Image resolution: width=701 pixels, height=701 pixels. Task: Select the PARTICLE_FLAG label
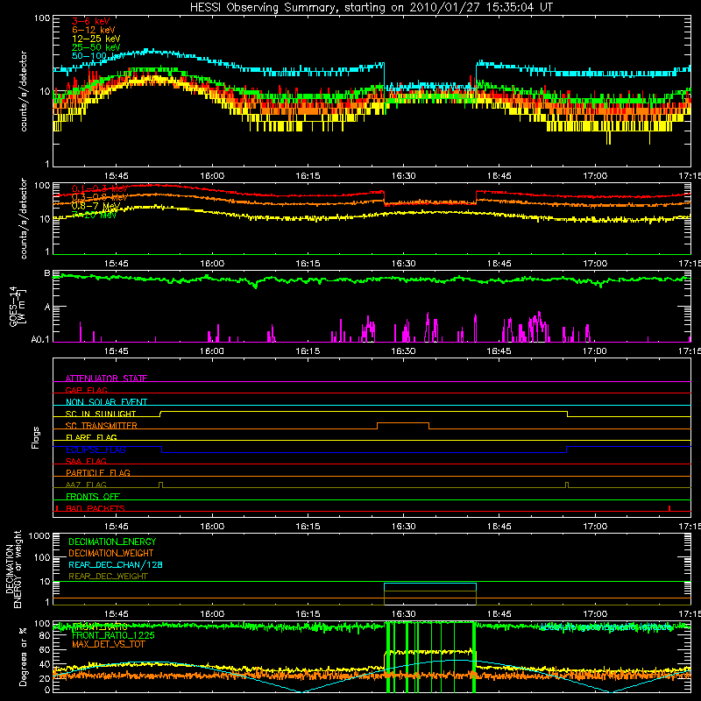click(x=98, y=472)
